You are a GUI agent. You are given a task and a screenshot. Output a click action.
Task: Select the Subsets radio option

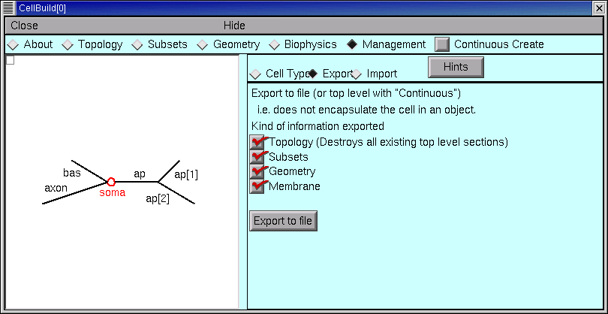point(137,44)
